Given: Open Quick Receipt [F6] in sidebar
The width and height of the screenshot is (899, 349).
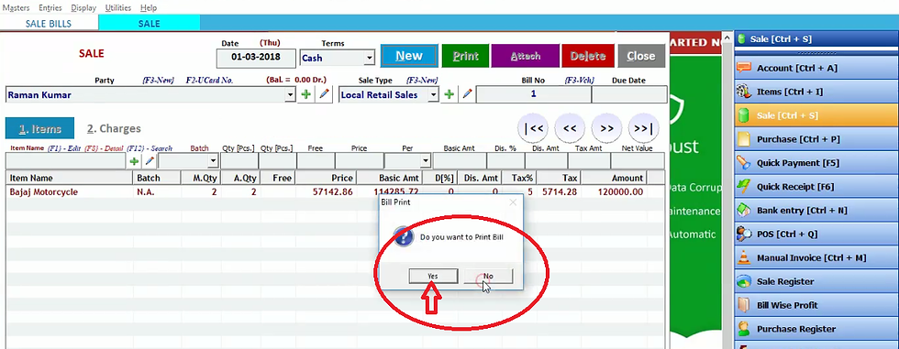Looking at the screenshot, I should coord(816,187).
